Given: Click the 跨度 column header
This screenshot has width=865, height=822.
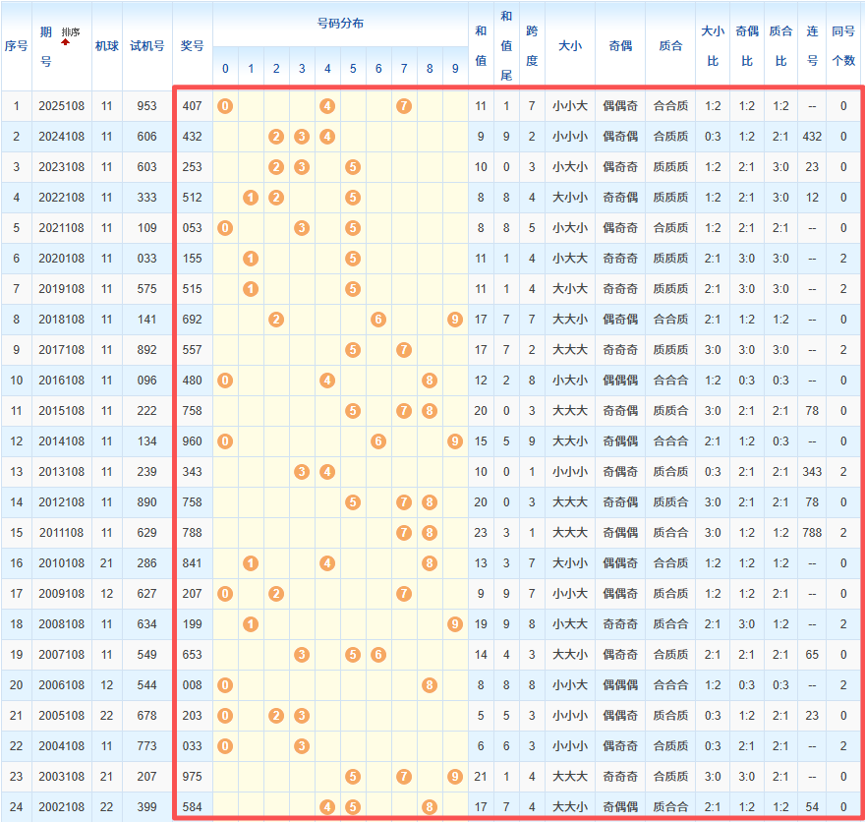Looking at the screenshot, I should click(x=532, y=45).
